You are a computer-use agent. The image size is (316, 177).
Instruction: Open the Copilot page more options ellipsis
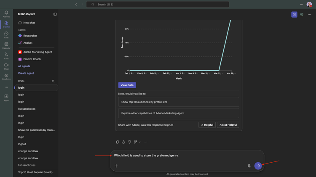[309, 14]
